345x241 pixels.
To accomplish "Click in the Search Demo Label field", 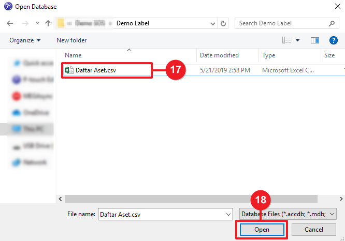I will pyautogui.click(x=280, y=23).
